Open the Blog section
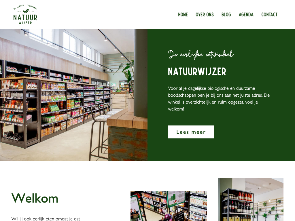The width and height of the screenshot is (295, 221). [226, 15]
